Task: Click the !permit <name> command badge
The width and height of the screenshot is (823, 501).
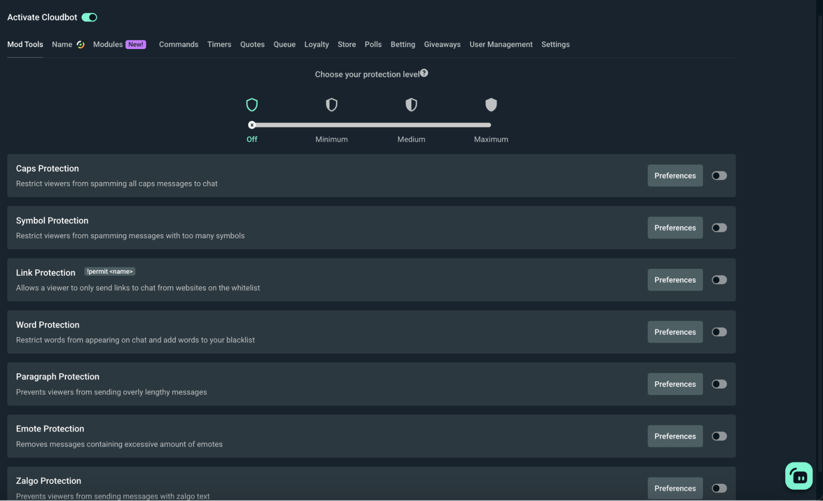Action: click(110, 271)
